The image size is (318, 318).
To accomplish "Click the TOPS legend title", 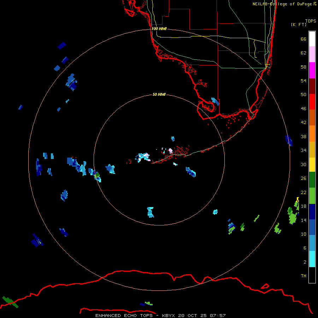I will [311, 21].
